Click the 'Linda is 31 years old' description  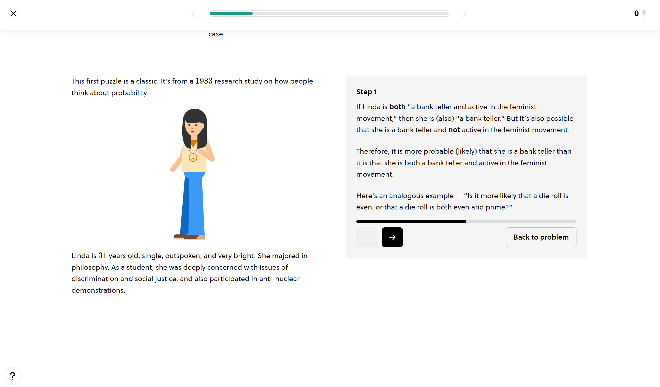click(189, 273)
